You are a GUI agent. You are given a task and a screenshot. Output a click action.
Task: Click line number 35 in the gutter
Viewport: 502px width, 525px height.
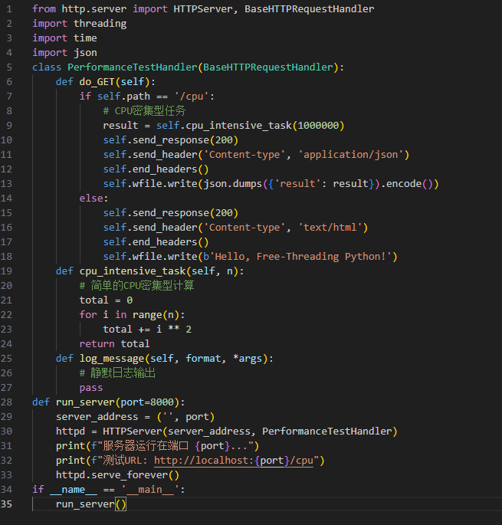pyautogui.click(x=9, y=504)
